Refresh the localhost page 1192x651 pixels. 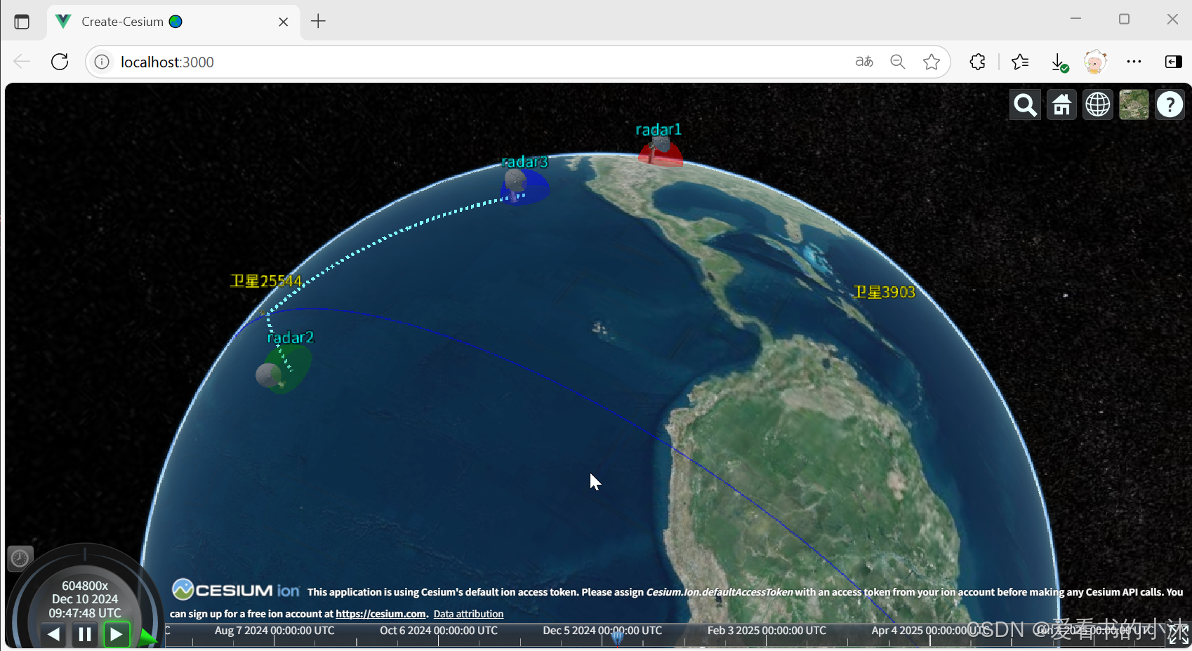(60, 62)
